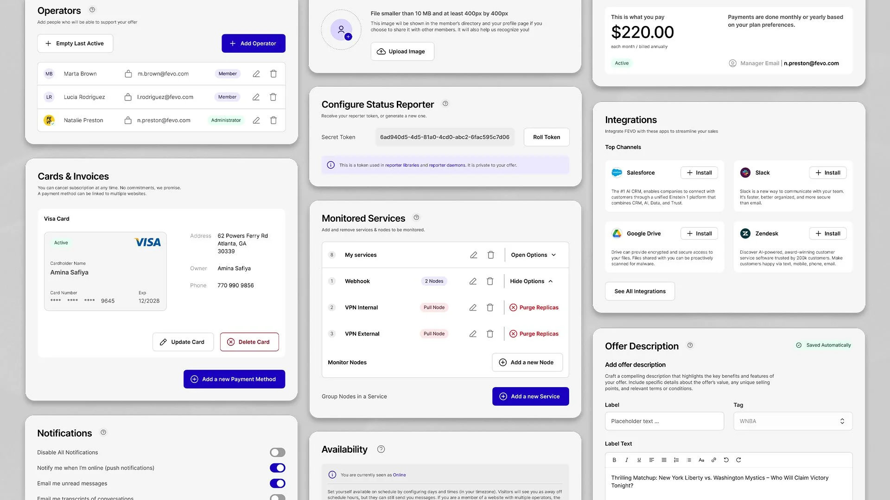Click the Bold formatting icon
Viewport: 890px width, 500px height.
pyautogui.click(x=614, y=460)
